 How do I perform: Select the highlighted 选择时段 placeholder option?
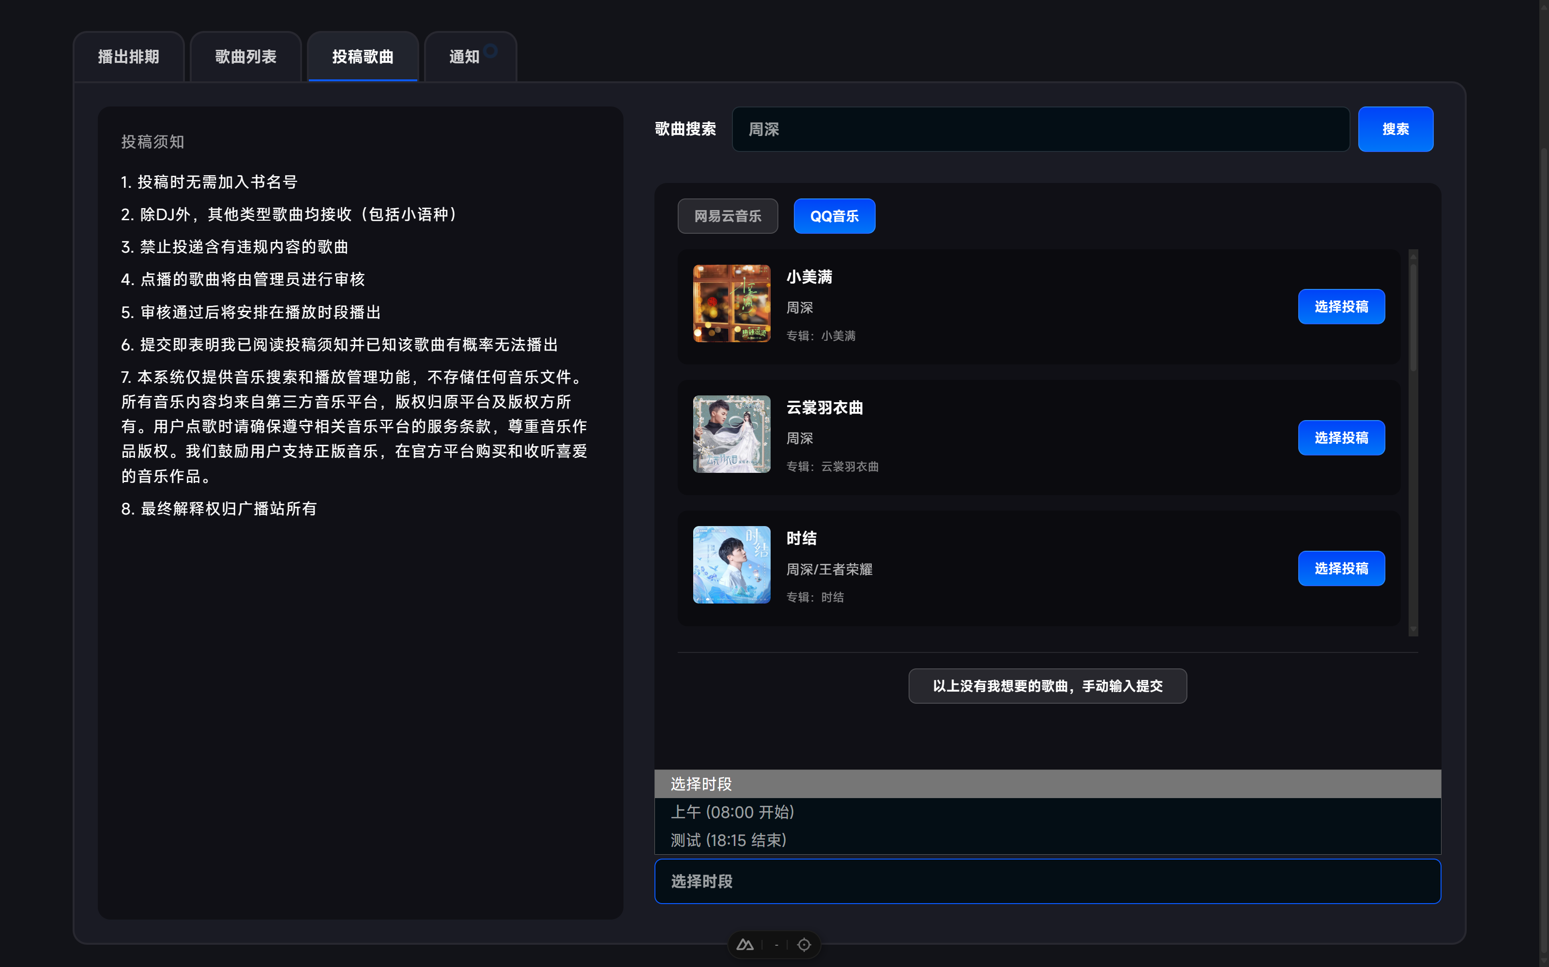click(1048, 784)
